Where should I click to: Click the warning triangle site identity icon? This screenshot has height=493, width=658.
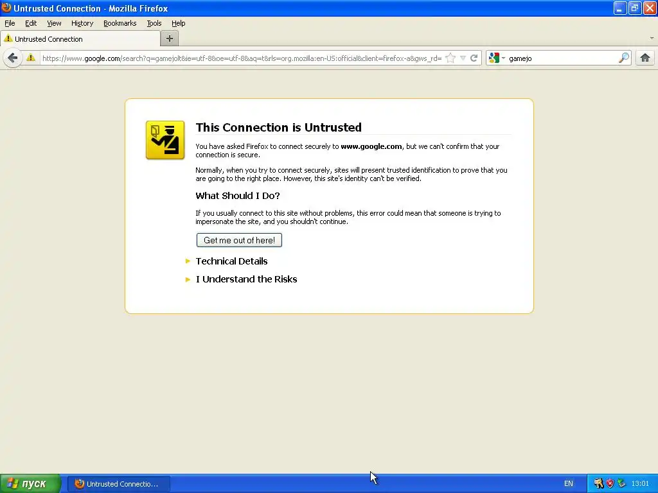31,57
